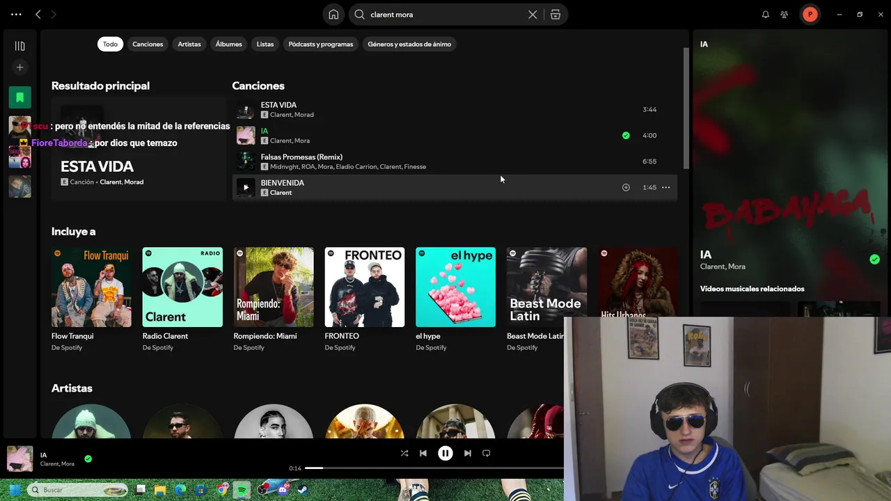Switch to the Canciones filter tab

(x=148, y=44)
